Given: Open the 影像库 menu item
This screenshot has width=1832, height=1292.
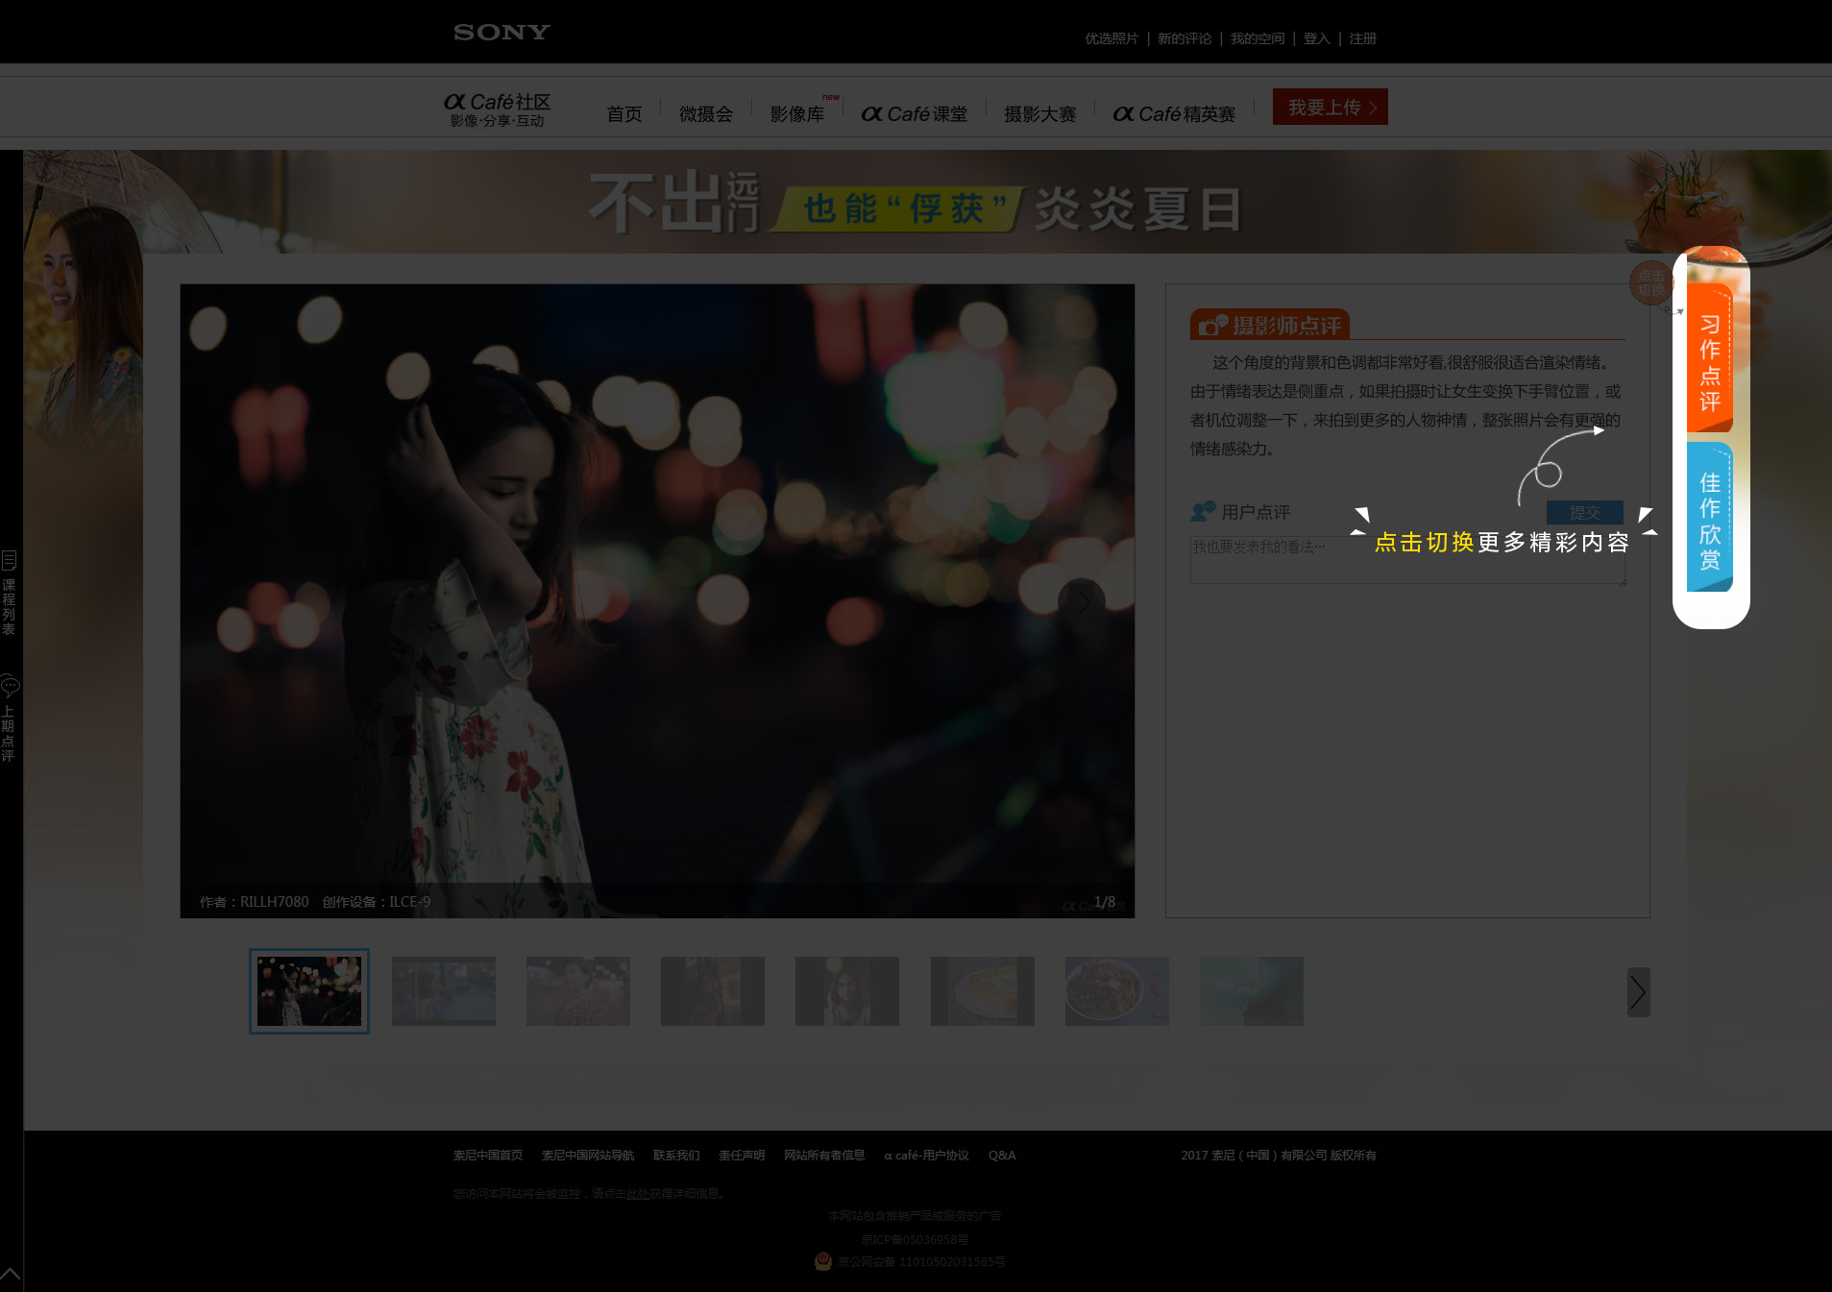Looking at the screenshot, I should point(797,114).
